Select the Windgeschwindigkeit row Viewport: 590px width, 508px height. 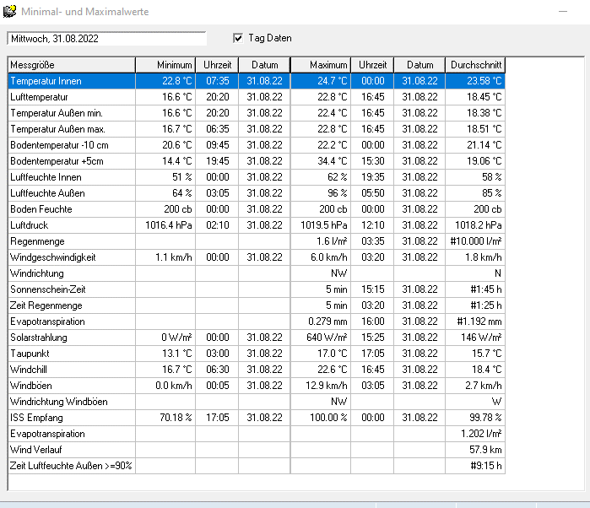point(71,257)
